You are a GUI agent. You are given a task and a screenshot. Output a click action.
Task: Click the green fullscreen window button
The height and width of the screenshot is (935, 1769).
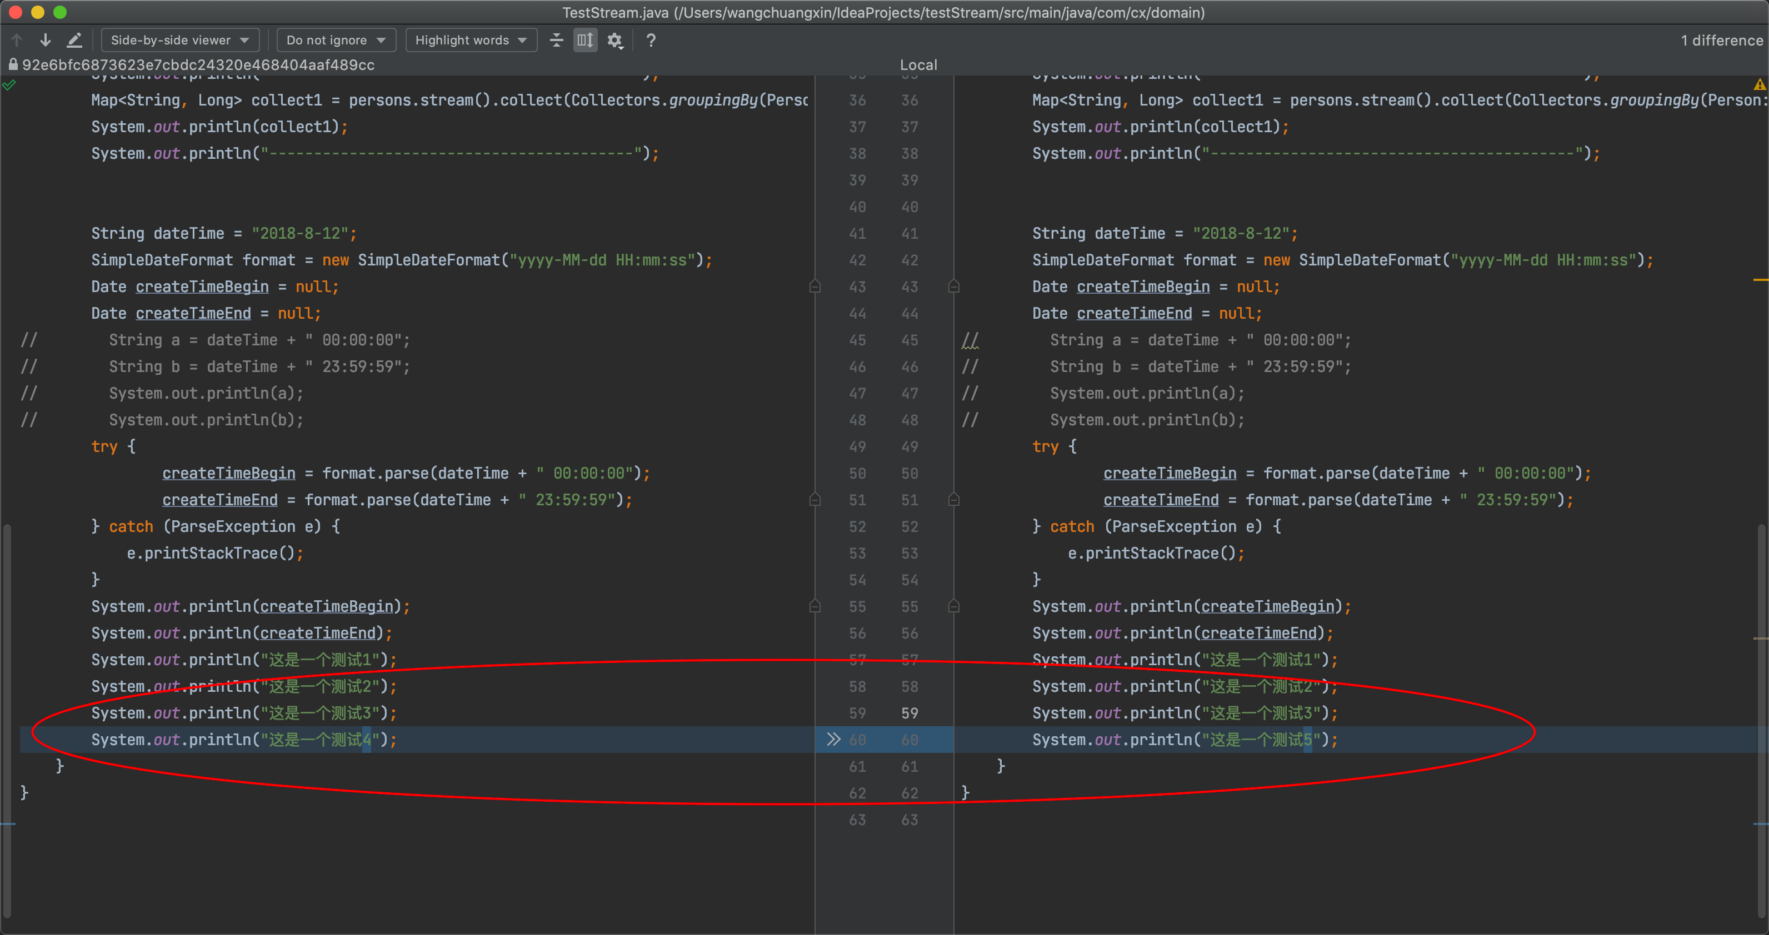coord(60,12)
